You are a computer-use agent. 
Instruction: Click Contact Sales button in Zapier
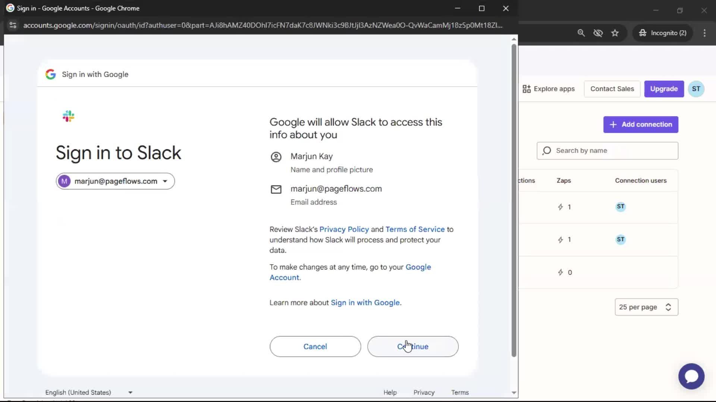tap(612, 89)
